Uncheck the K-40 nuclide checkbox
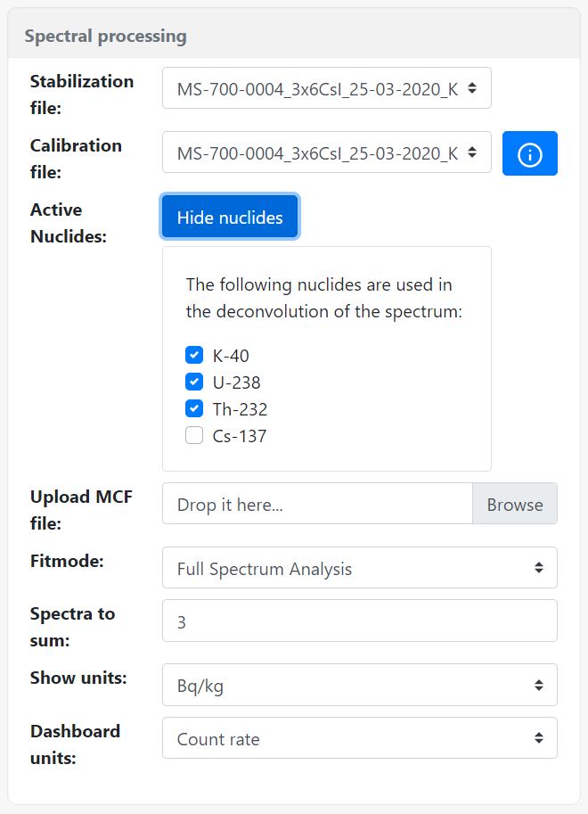This screenshot has width=588, height=814. click(x=194, y=356)
